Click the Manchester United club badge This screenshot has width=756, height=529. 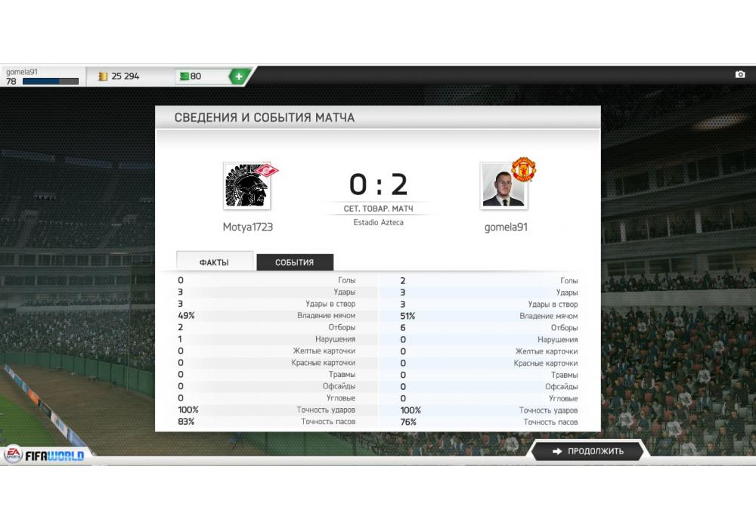tap(524, 169)
